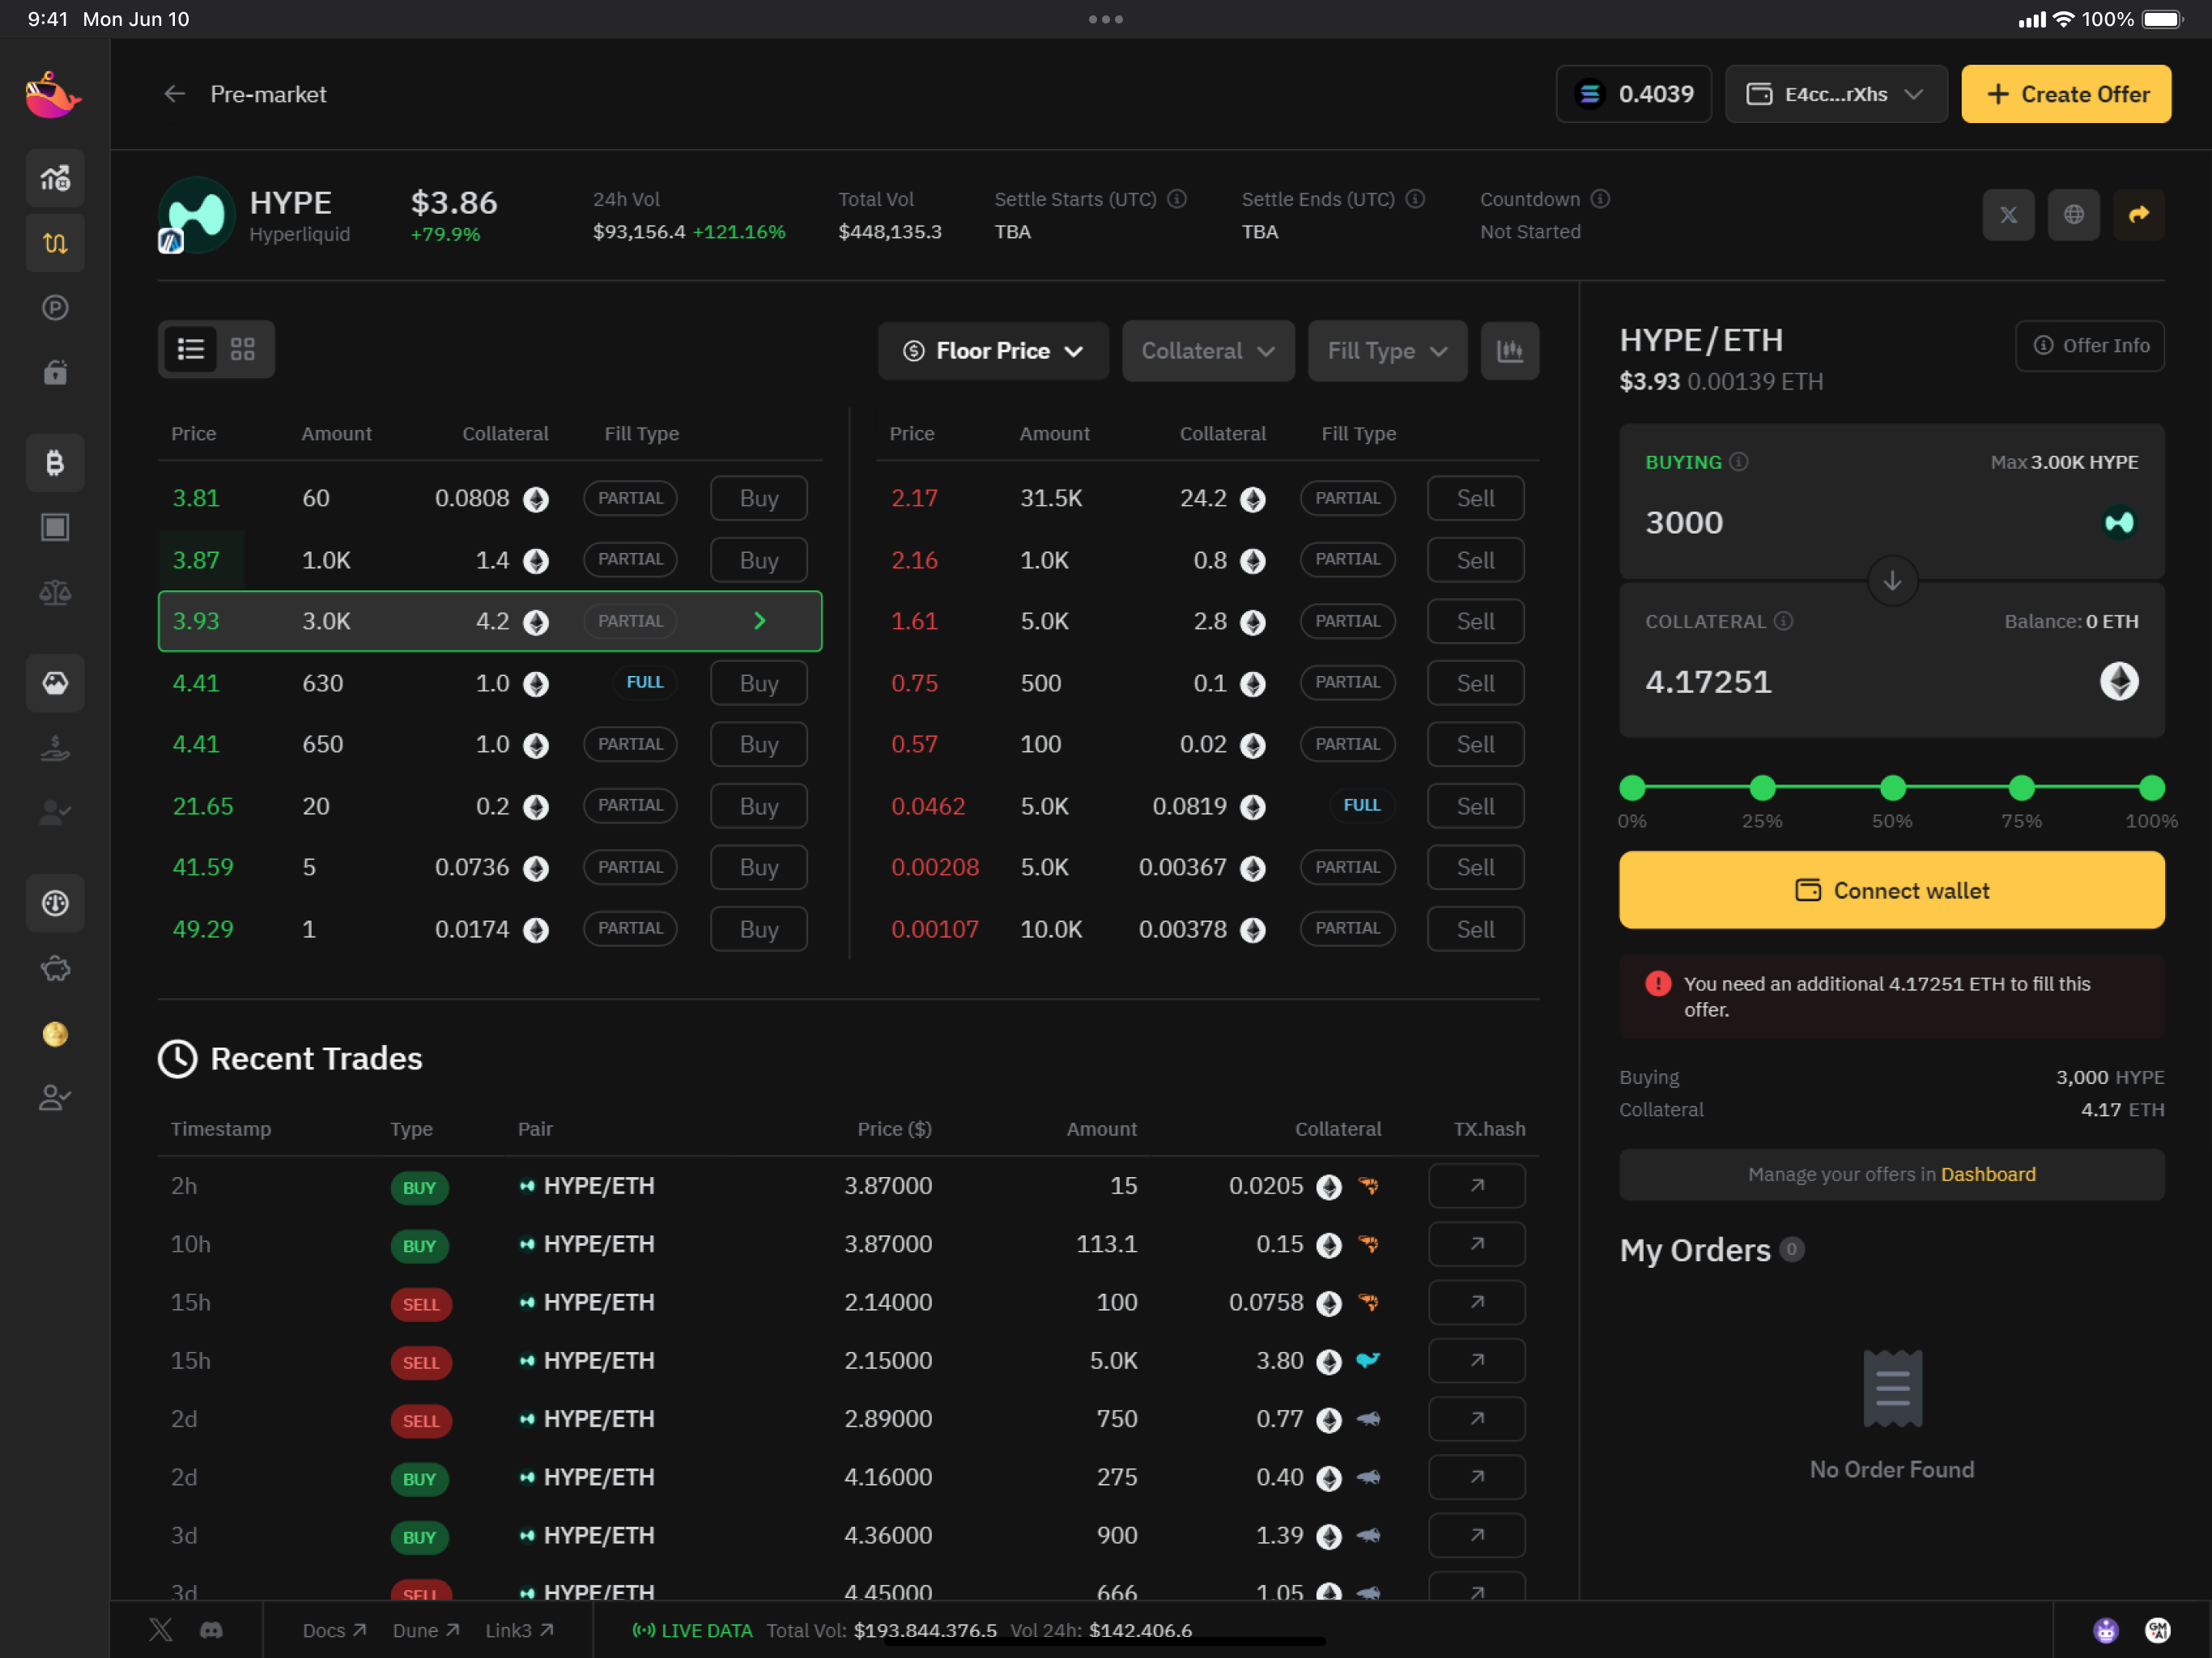Image resolution: width=2212 pixels, height=1658 pixels.
Task: Select the 3.87 price offer row
Action: pos(490,560)
